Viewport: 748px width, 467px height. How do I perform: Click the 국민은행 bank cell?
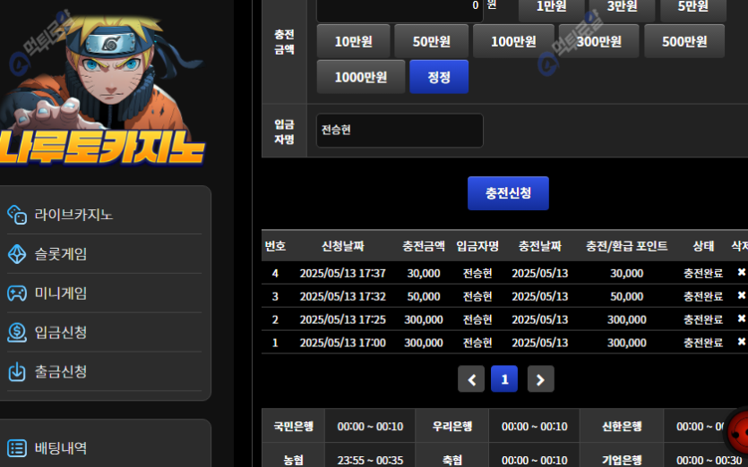[294, 426]
